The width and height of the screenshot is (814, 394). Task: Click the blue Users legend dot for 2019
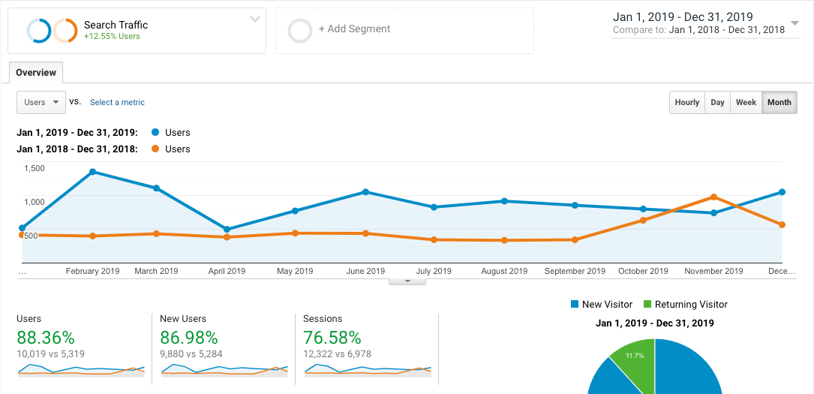[155, 132]
